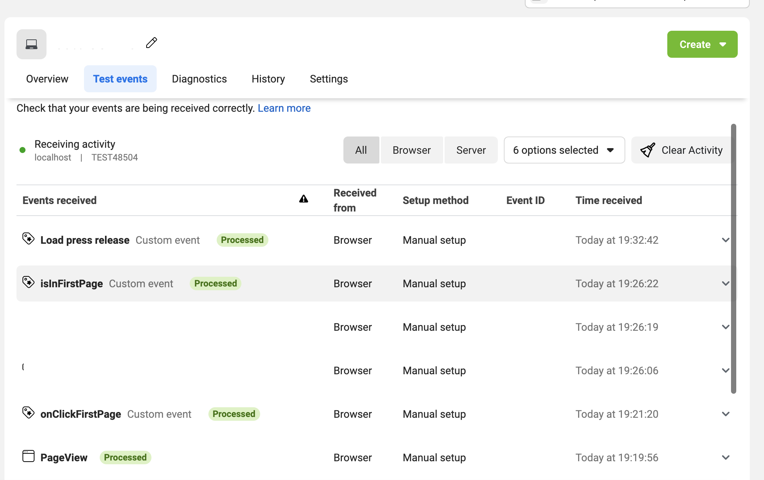764x480 pixels.
Task: Click the PageView browser window icon
Action: (28, 456)
